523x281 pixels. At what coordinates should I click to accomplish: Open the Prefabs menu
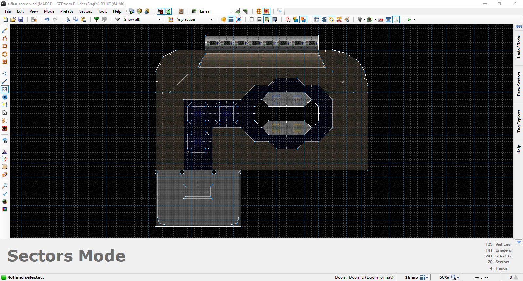pos(67,11)
